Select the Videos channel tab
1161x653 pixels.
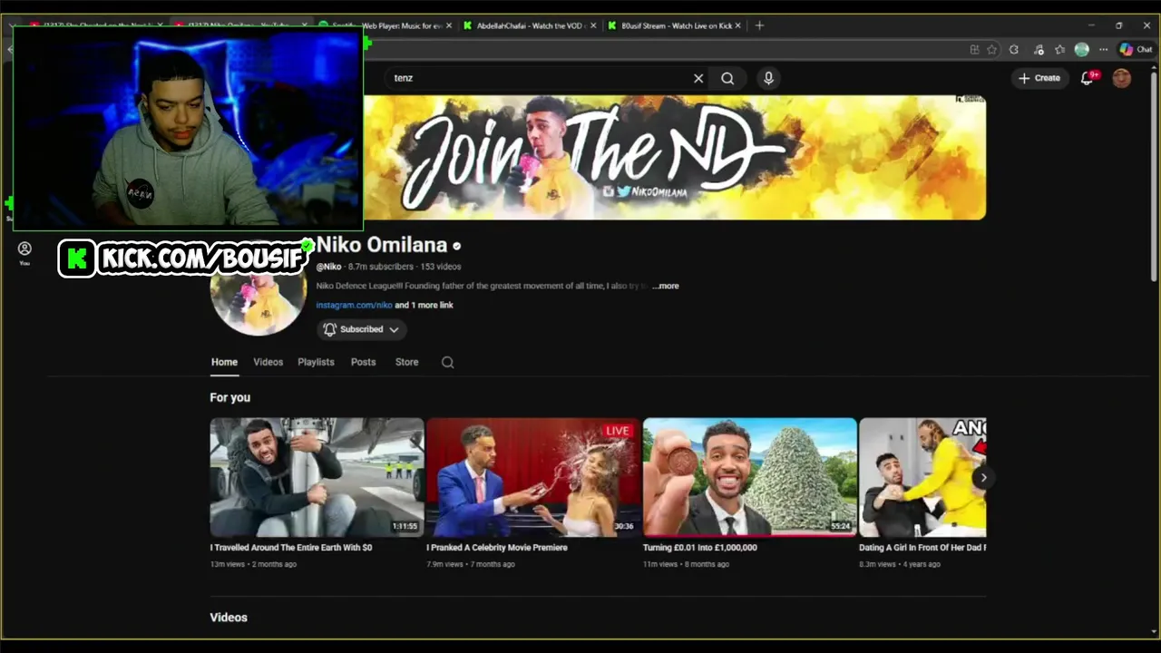268,362
